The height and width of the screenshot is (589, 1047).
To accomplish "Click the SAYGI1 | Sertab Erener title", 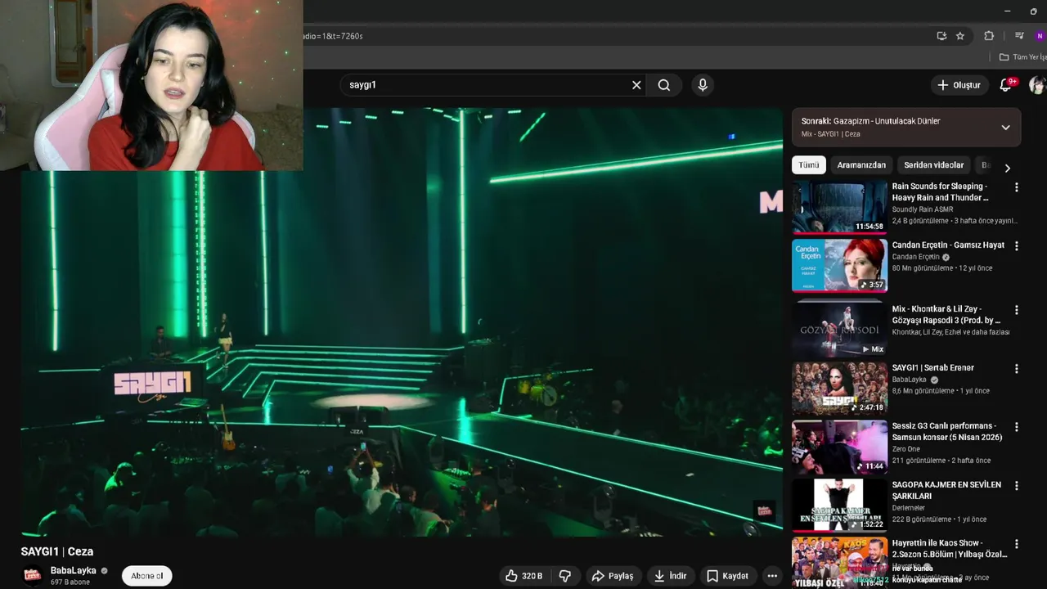I will [x=933, y=368].
